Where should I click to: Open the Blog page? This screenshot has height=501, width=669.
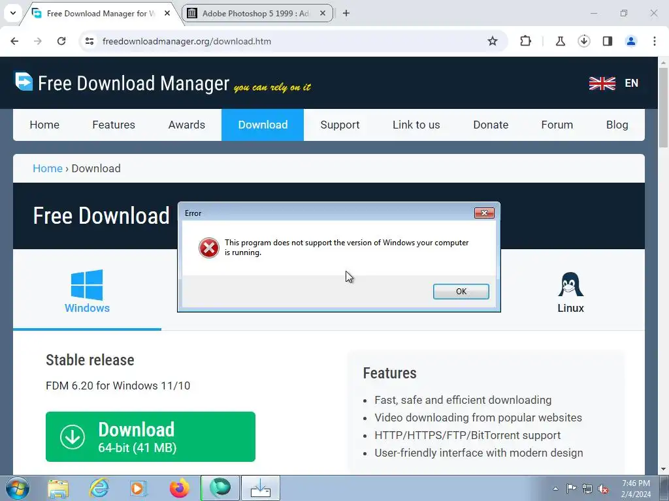click(617, 125)
